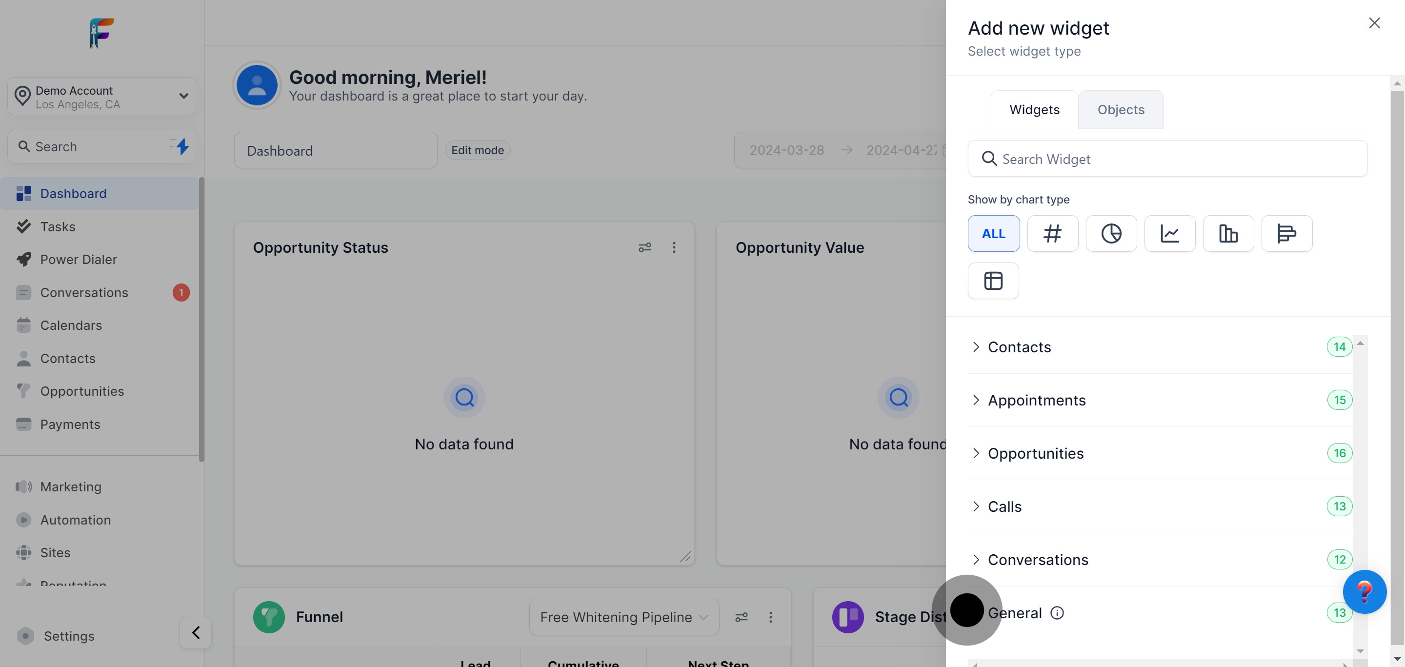Click the Edit mode button

click(477, 150)
